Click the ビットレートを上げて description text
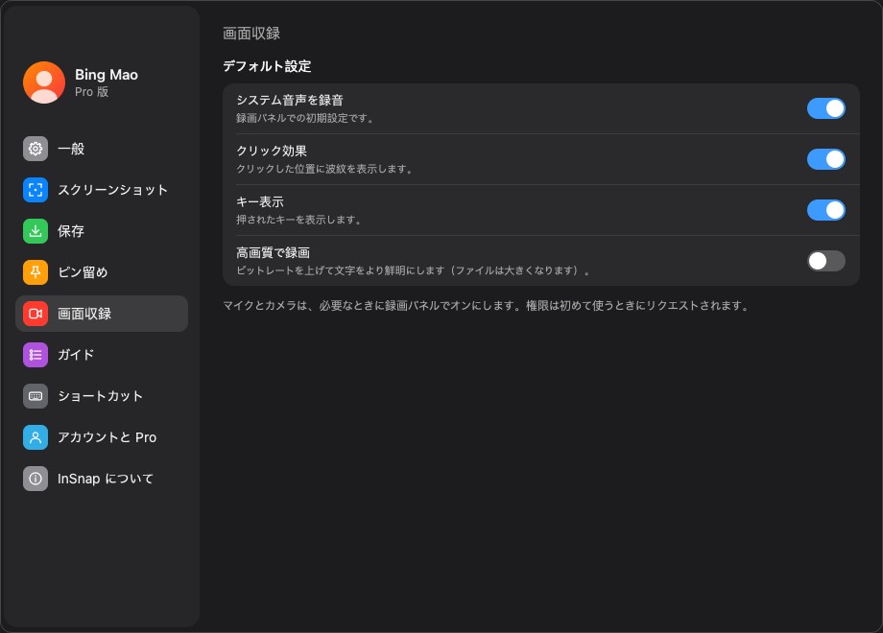 tap(414, 270)
